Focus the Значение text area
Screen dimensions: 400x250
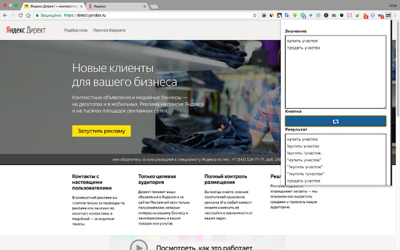coord(335,72)
